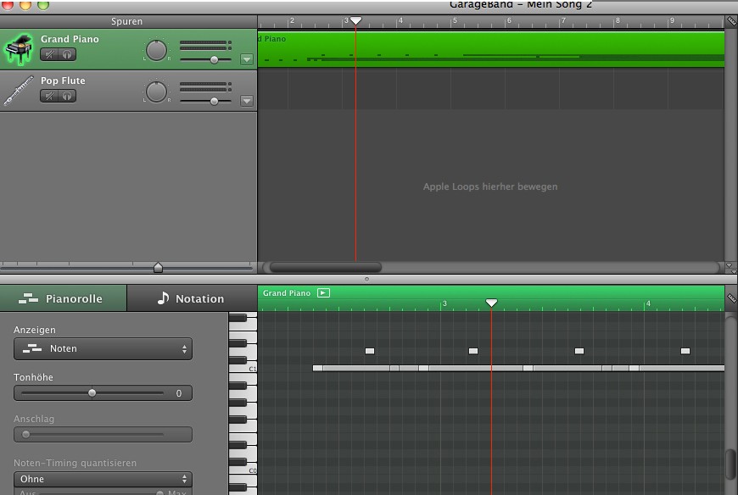Click the Spuren column header

(128, 21)
